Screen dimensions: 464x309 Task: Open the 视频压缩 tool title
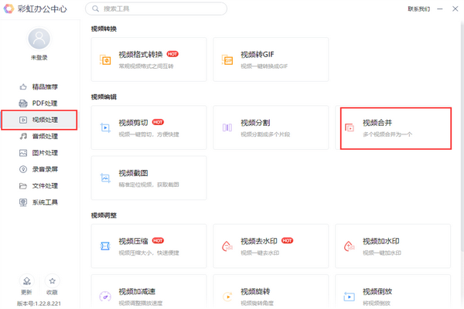pyautogui.click(x=133, y=241)
